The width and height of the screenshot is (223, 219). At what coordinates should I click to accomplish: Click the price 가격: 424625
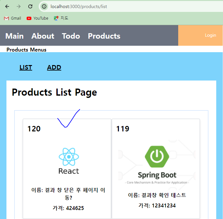pyautogui.click(x=68, y=208)
